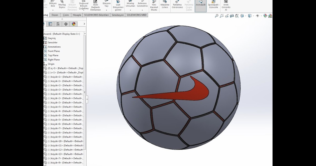This screenshot has height=166, width=316.
Task: Select Top Plane in the tree
Action: [51, 55]
